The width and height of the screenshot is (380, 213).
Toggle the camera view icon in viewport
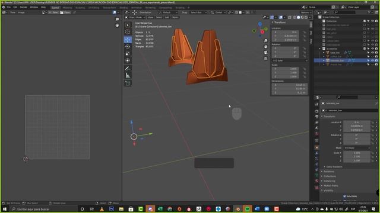265,53
